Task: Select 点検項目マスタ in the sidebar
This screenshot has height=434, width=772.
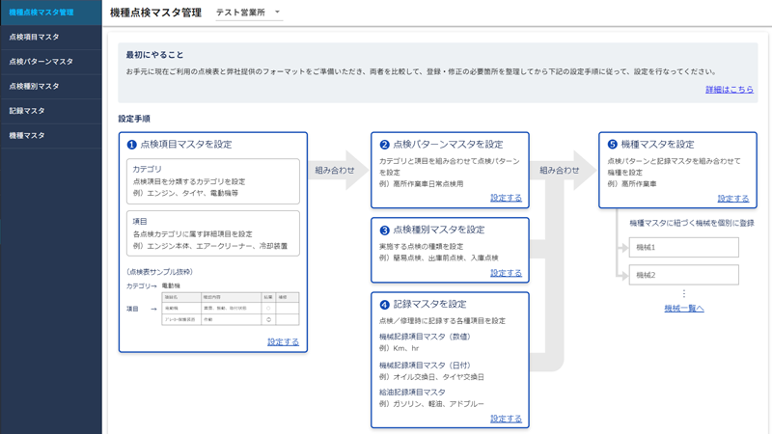Action: pos(35,37)
